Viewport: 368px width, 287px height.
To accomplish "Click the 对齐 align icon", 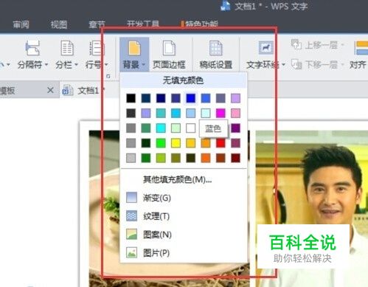I will click(361, 48).
